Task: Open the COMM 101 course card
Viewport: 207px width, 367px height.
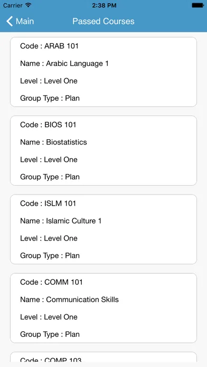Action: pos(103,308)
